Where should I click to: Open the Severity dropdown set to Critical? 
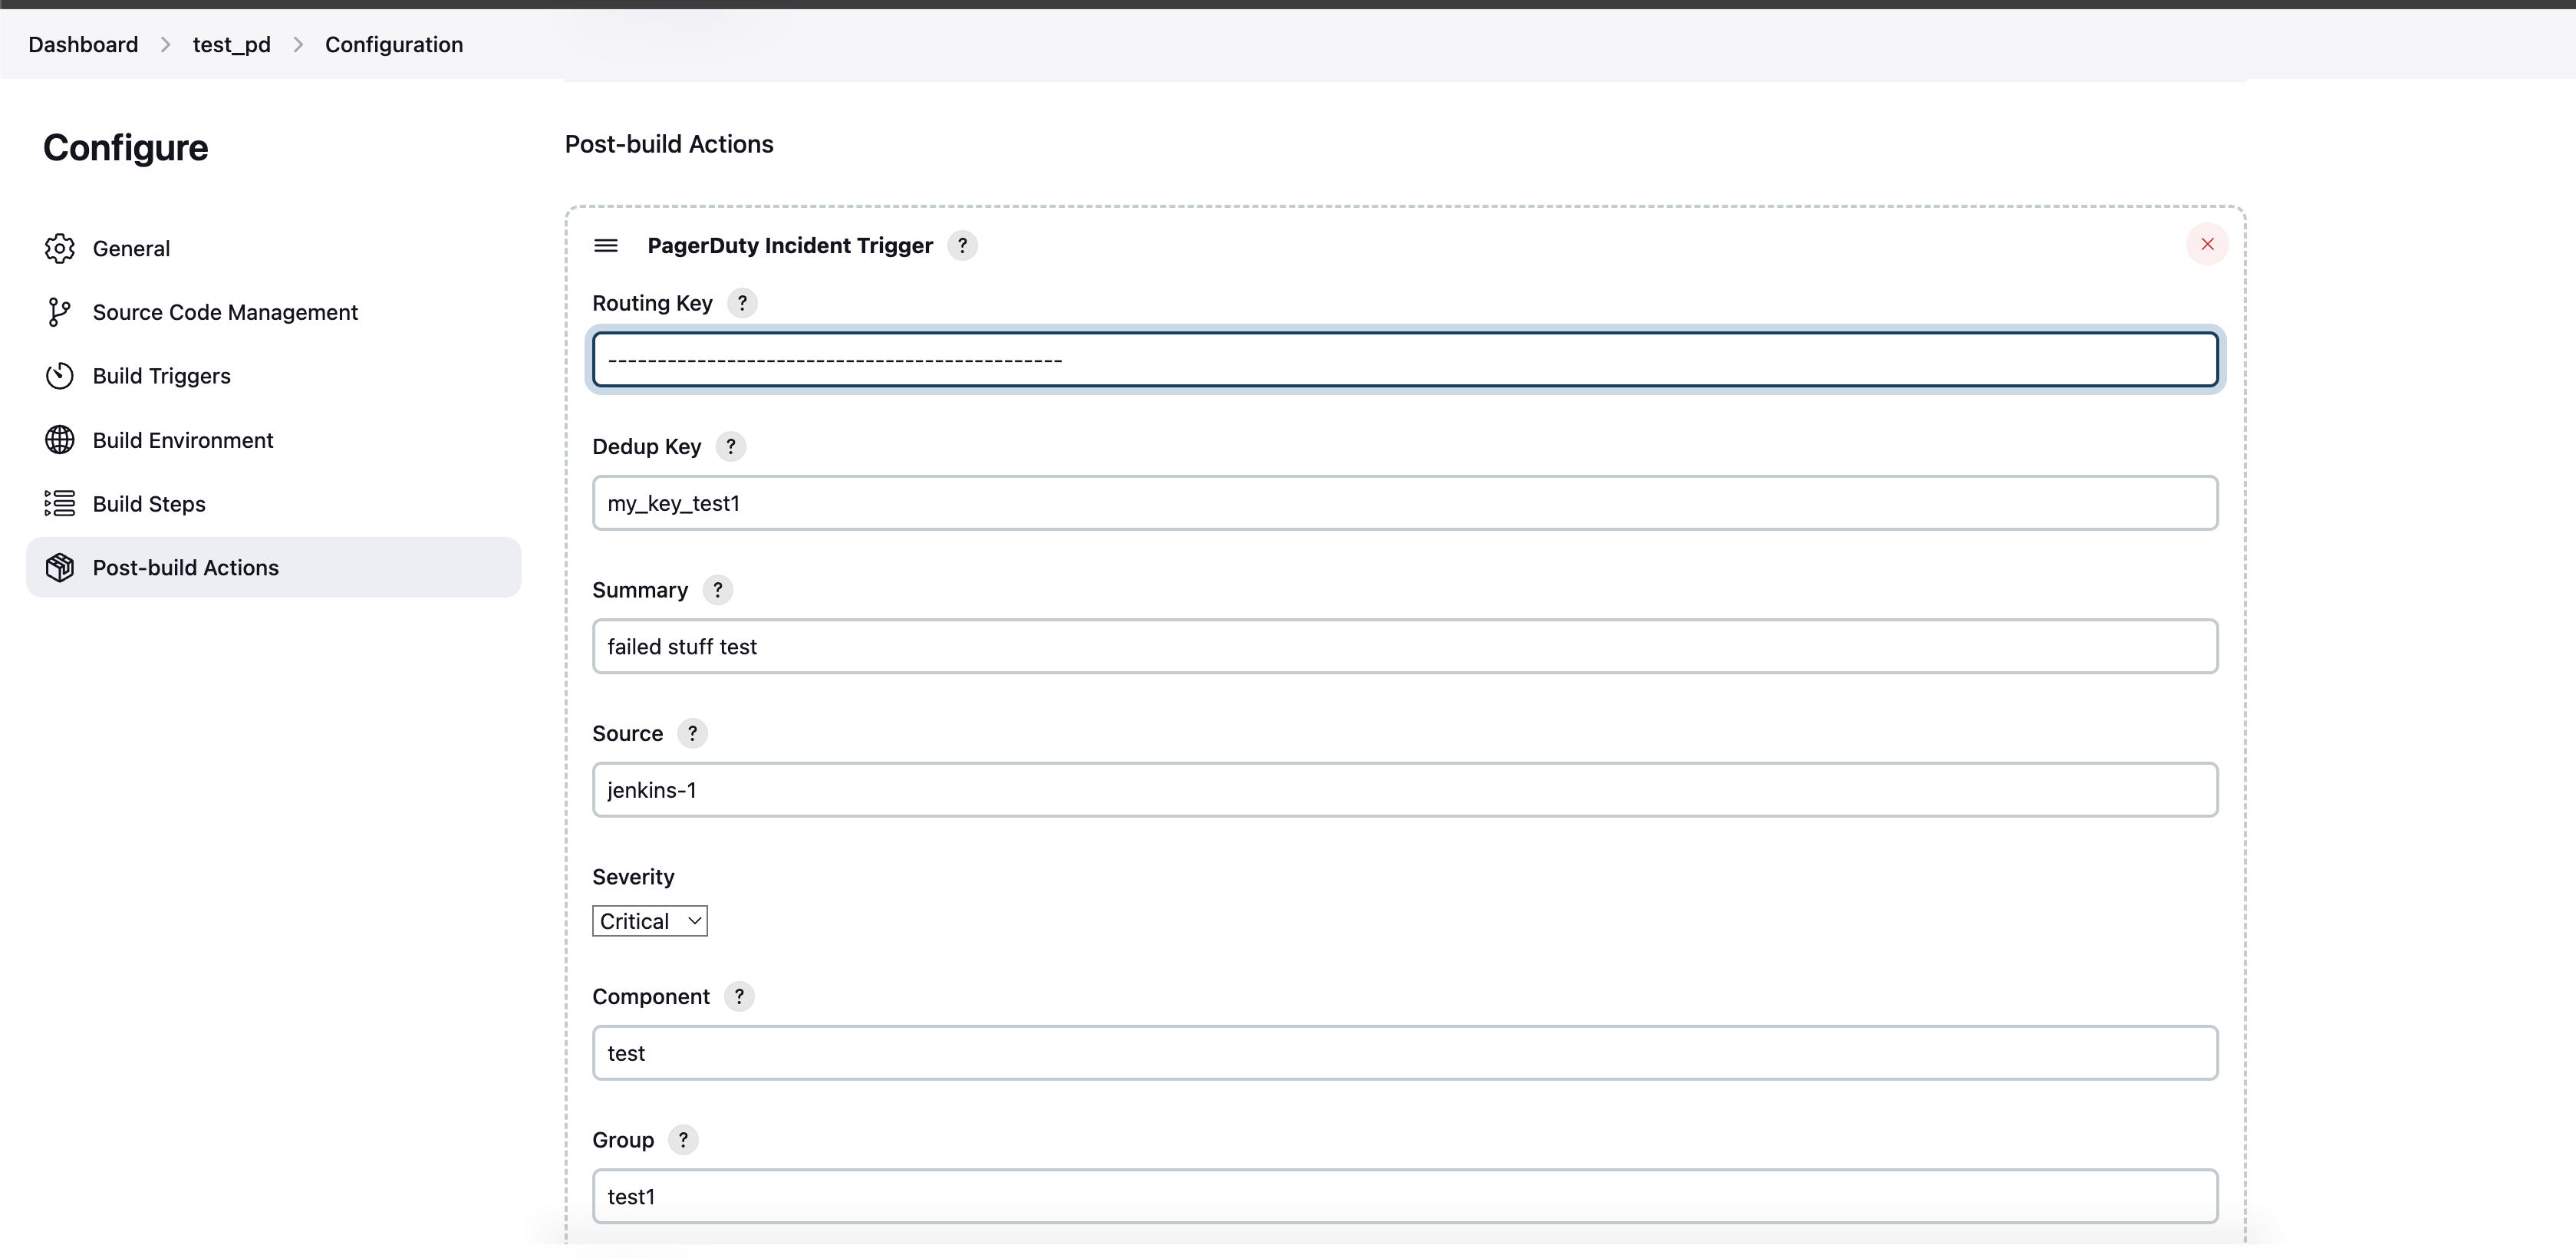[650, 921]
